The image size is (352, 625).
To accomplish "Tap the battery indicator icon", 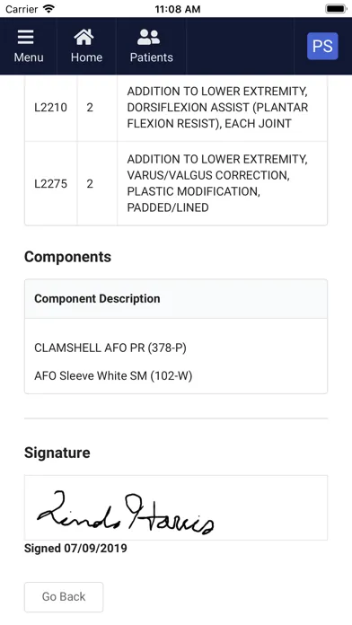I will click(x=336, y=9).
